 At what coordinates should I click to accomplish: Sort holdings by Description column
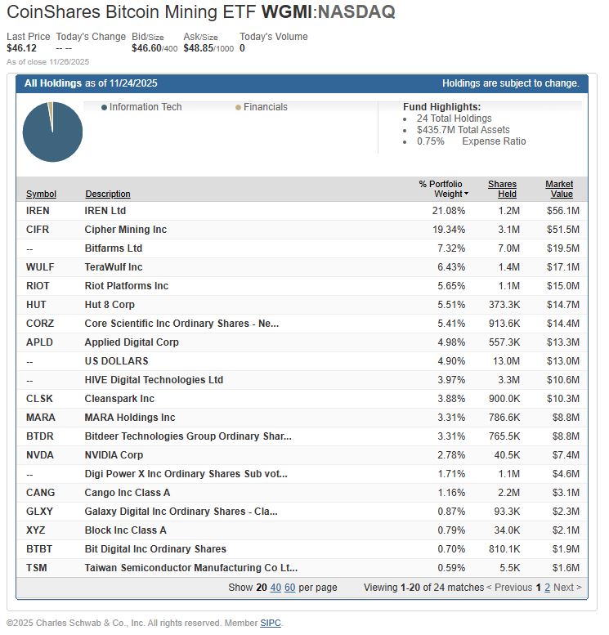click(107, 194)
